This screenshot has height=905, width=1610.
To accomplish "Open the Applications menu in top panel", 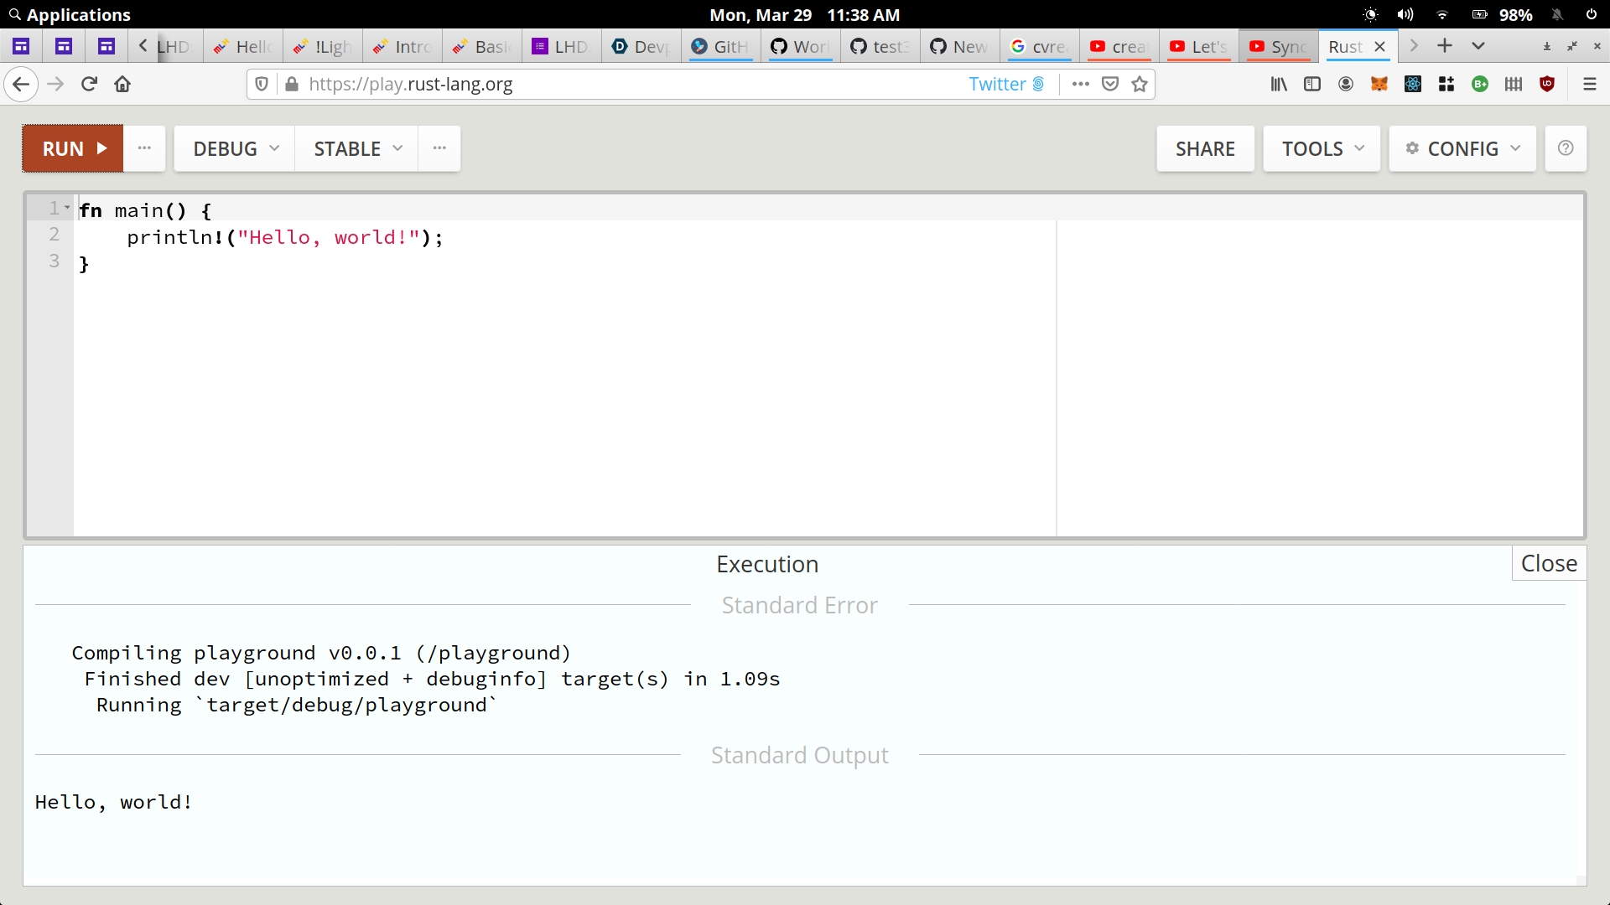I will [x=70, y=14].
